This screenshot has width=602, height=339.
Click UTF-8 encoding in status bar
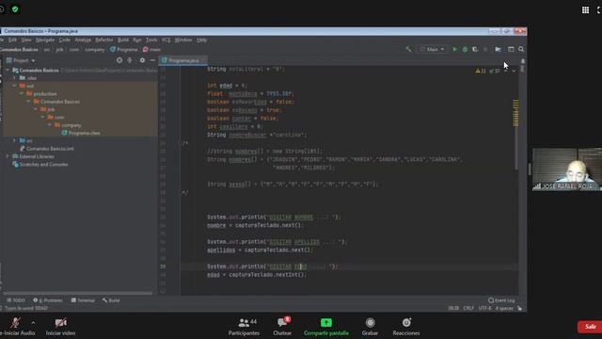coord(484,308)
